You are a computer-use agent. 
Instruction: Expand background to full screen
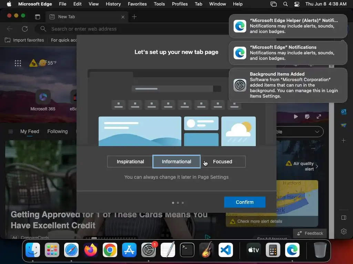point(319,117)
